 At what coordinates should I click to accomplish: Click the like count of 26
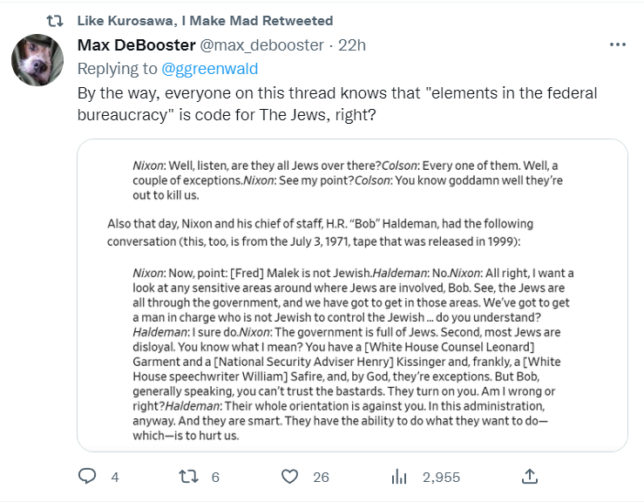(321, 478)
